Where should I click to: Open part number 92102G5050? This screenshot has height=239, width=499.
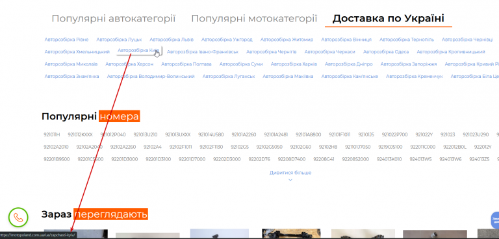[x=270, y=147]
